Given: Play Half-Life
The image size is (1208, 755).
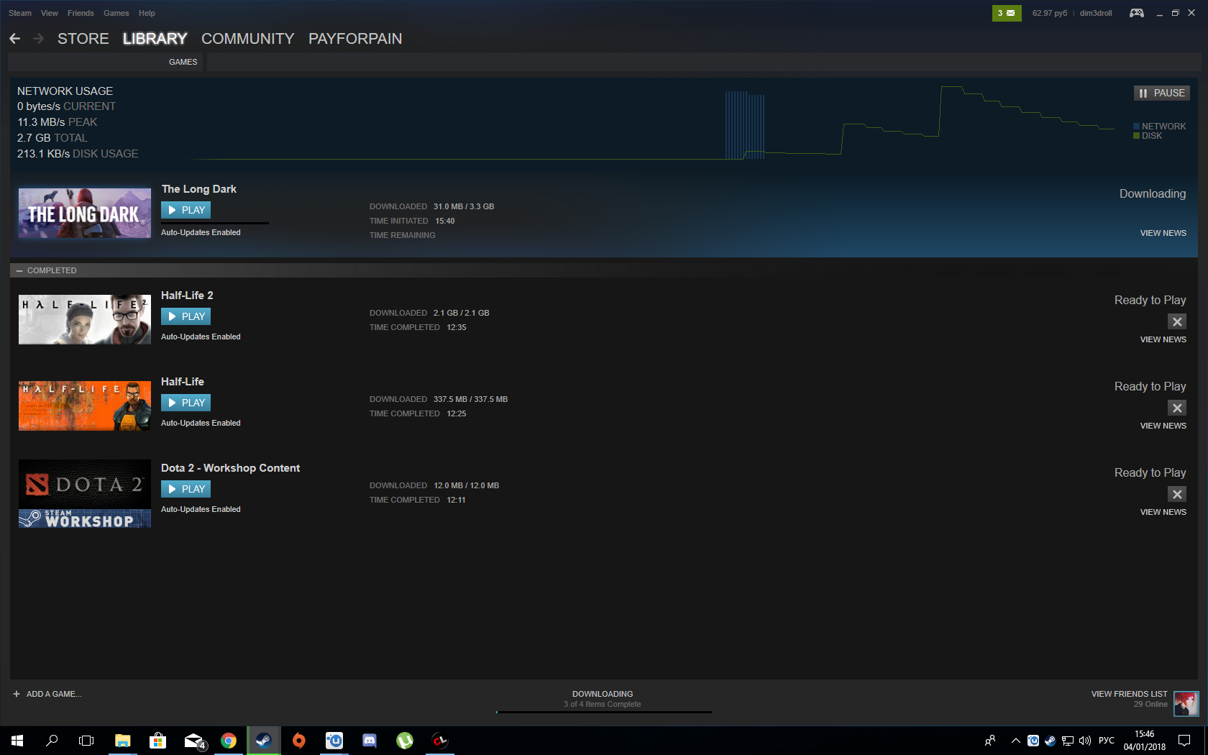Looking at the screenshot, I should tap(186, 403).
